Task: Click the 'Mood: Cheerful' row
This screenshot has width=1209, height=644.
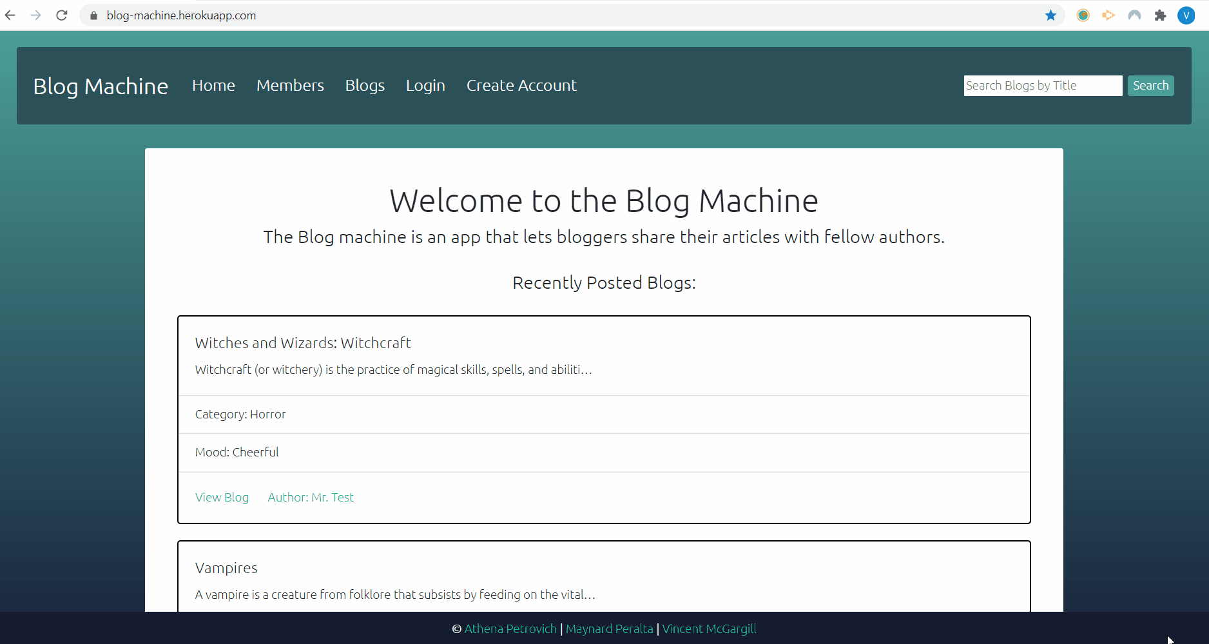Action: coord(604,453)
